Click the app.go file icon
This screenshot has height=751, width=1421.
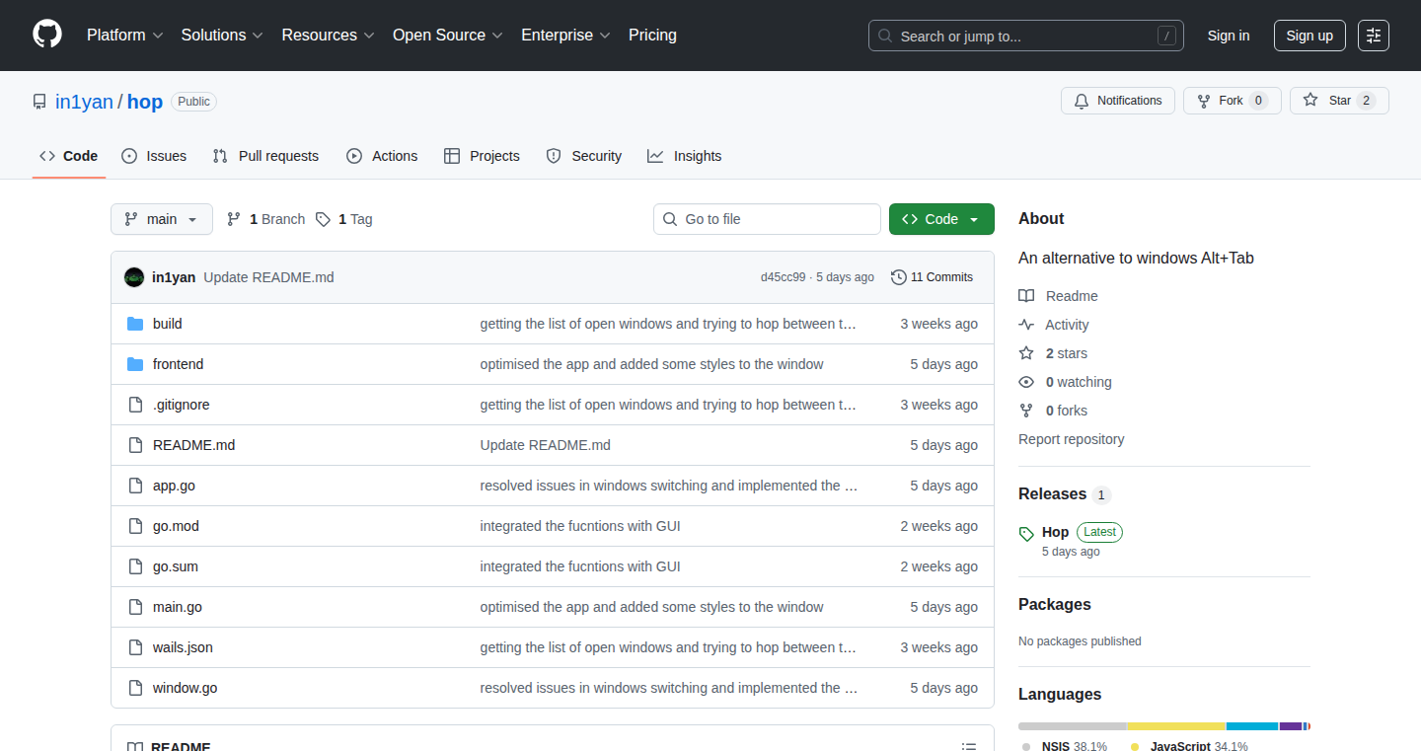pos(135,486)
